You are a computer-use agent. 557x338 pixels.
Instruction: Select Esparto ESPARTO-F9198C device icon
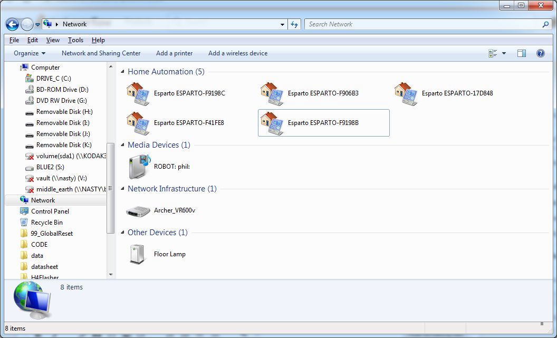(x=138, y=94)
